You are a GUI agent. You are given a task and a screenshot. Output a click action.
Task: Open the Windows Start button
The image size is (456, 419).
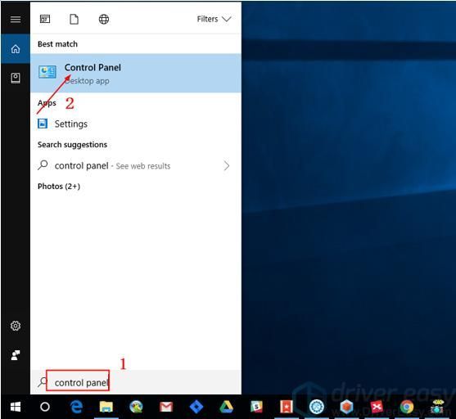click(16, 407)
